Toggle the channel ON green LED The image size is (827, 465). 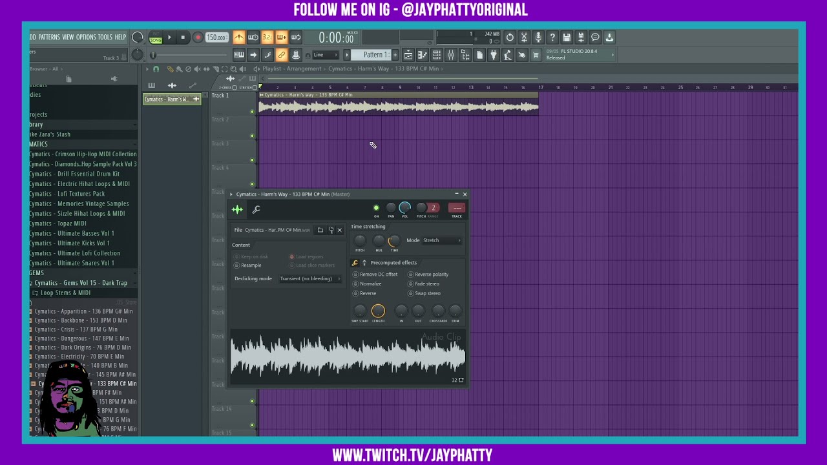tap(376, 208)
